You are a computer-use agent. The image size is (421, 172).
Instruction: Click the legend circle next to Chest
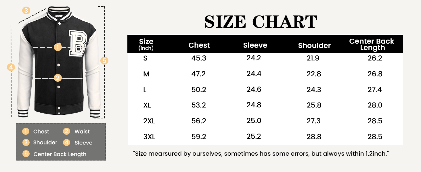(26, 132)
